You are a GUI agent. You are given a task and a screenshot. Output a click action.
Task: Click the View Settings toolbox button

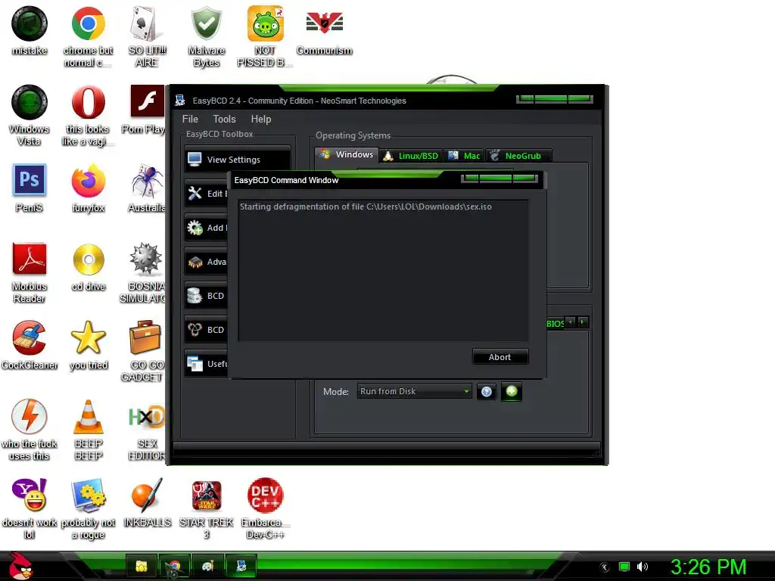point(238,159)
